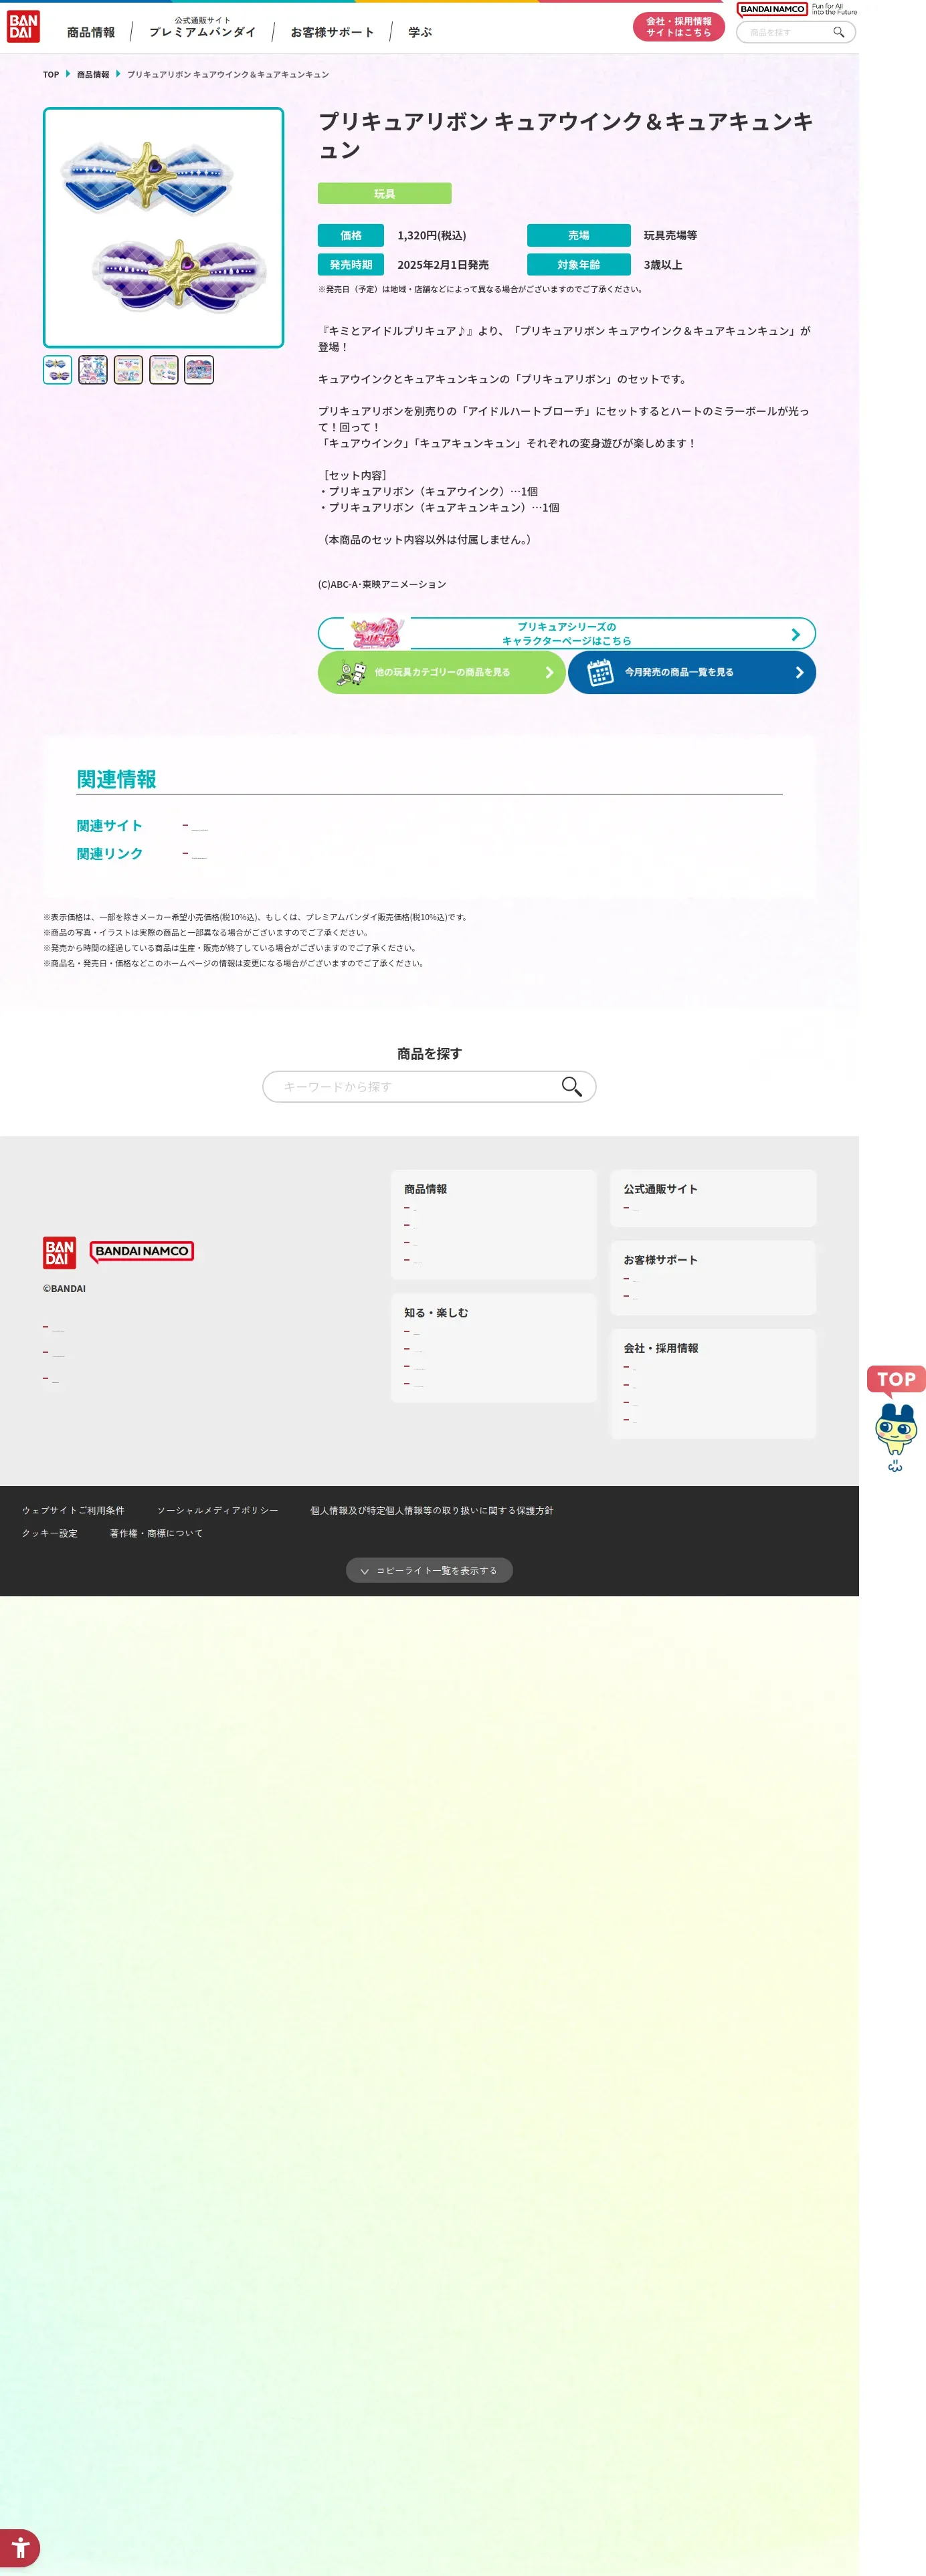The width and height of the screenshot is (926, 2576).
Task: Click the Precure logo in the banner
Action: (376, 634)
